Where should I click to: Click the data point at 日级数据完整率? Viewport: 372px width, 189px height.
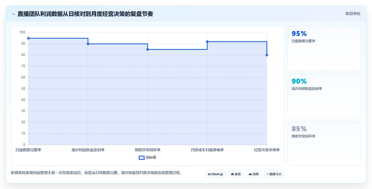(28, 38)
